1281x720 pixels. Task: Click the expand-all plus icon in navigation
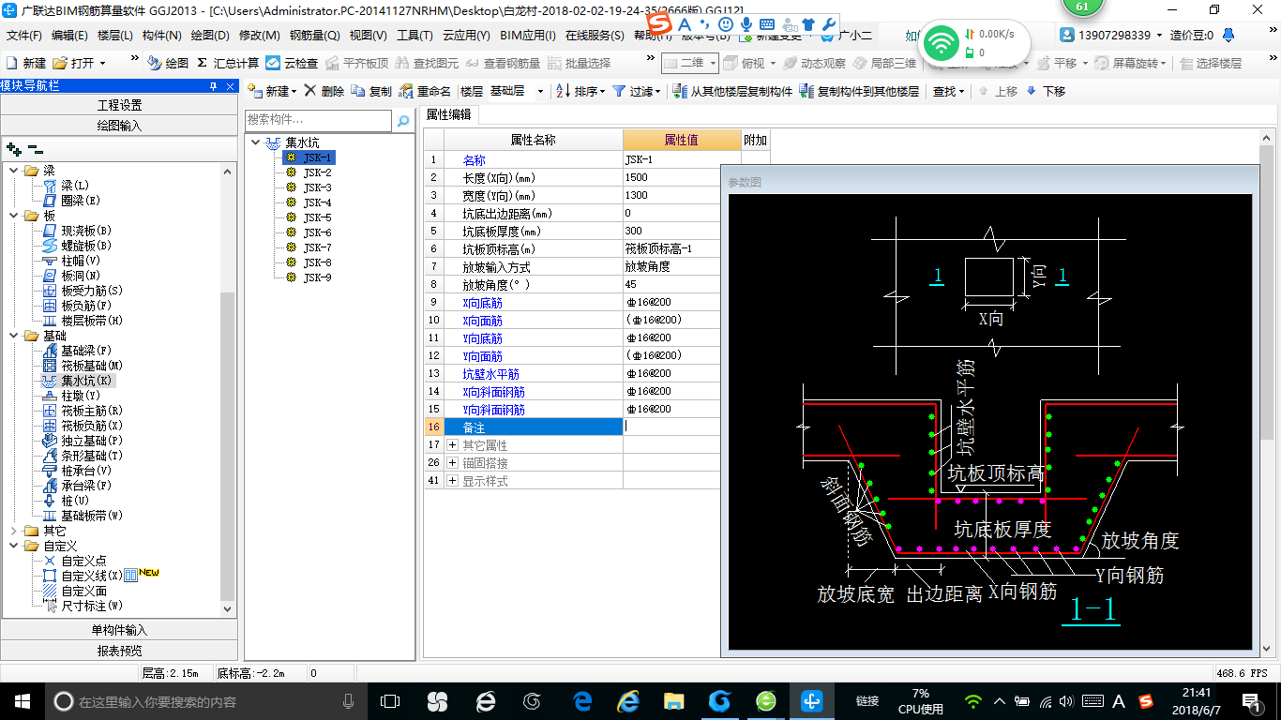(13, 148)
